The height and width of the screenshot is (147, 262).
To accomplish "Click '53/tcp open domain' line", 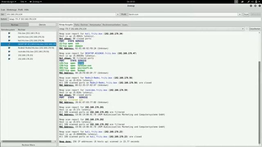I will click(x=71, y=46).
